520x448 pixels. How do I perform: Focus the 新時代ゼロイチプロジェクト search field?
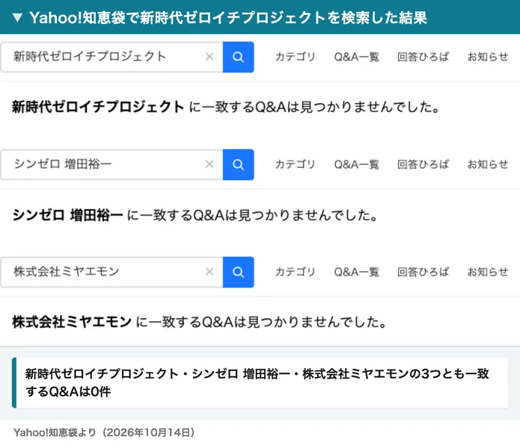point(111,57)
